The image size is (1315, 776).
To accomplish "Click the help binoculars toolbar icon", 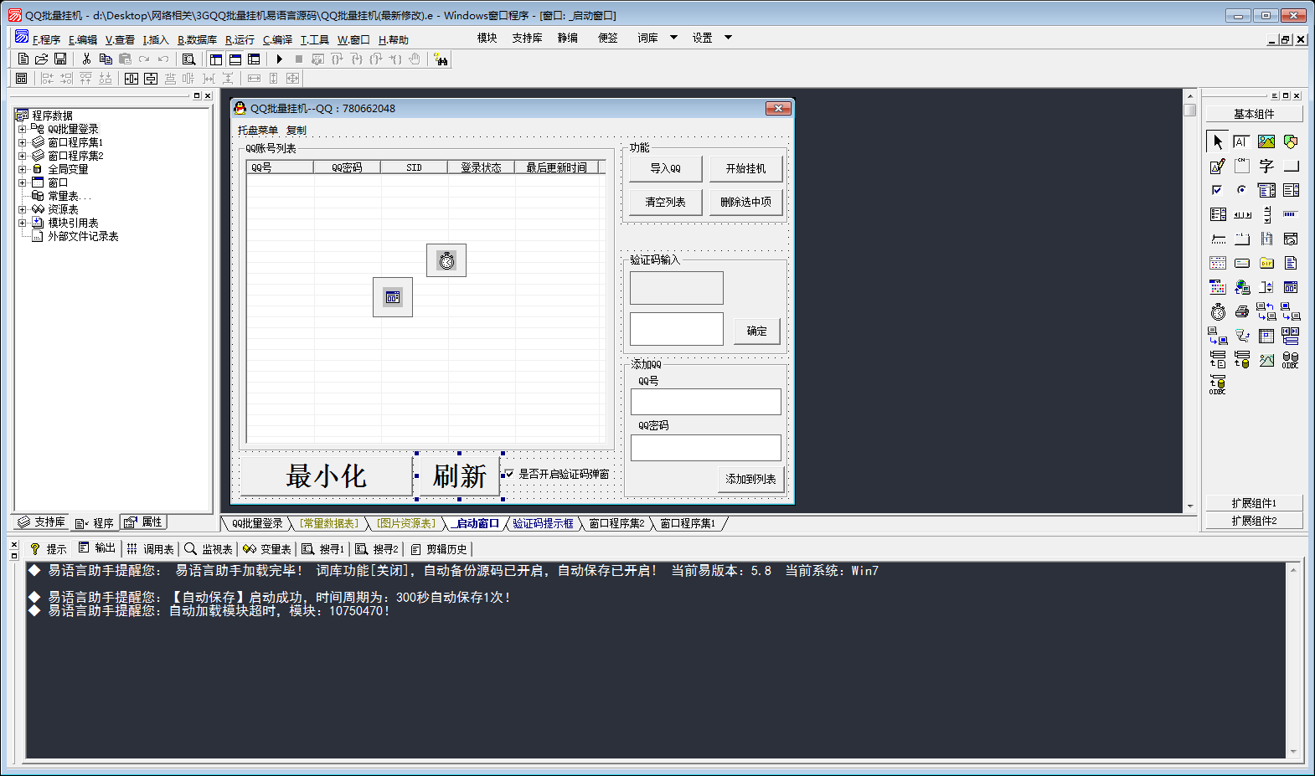I will (x=441, y=59).
